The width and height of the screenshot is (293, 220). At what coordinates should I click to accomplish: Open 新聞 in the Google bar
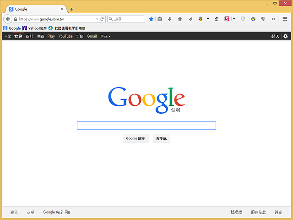pos(80,36)
